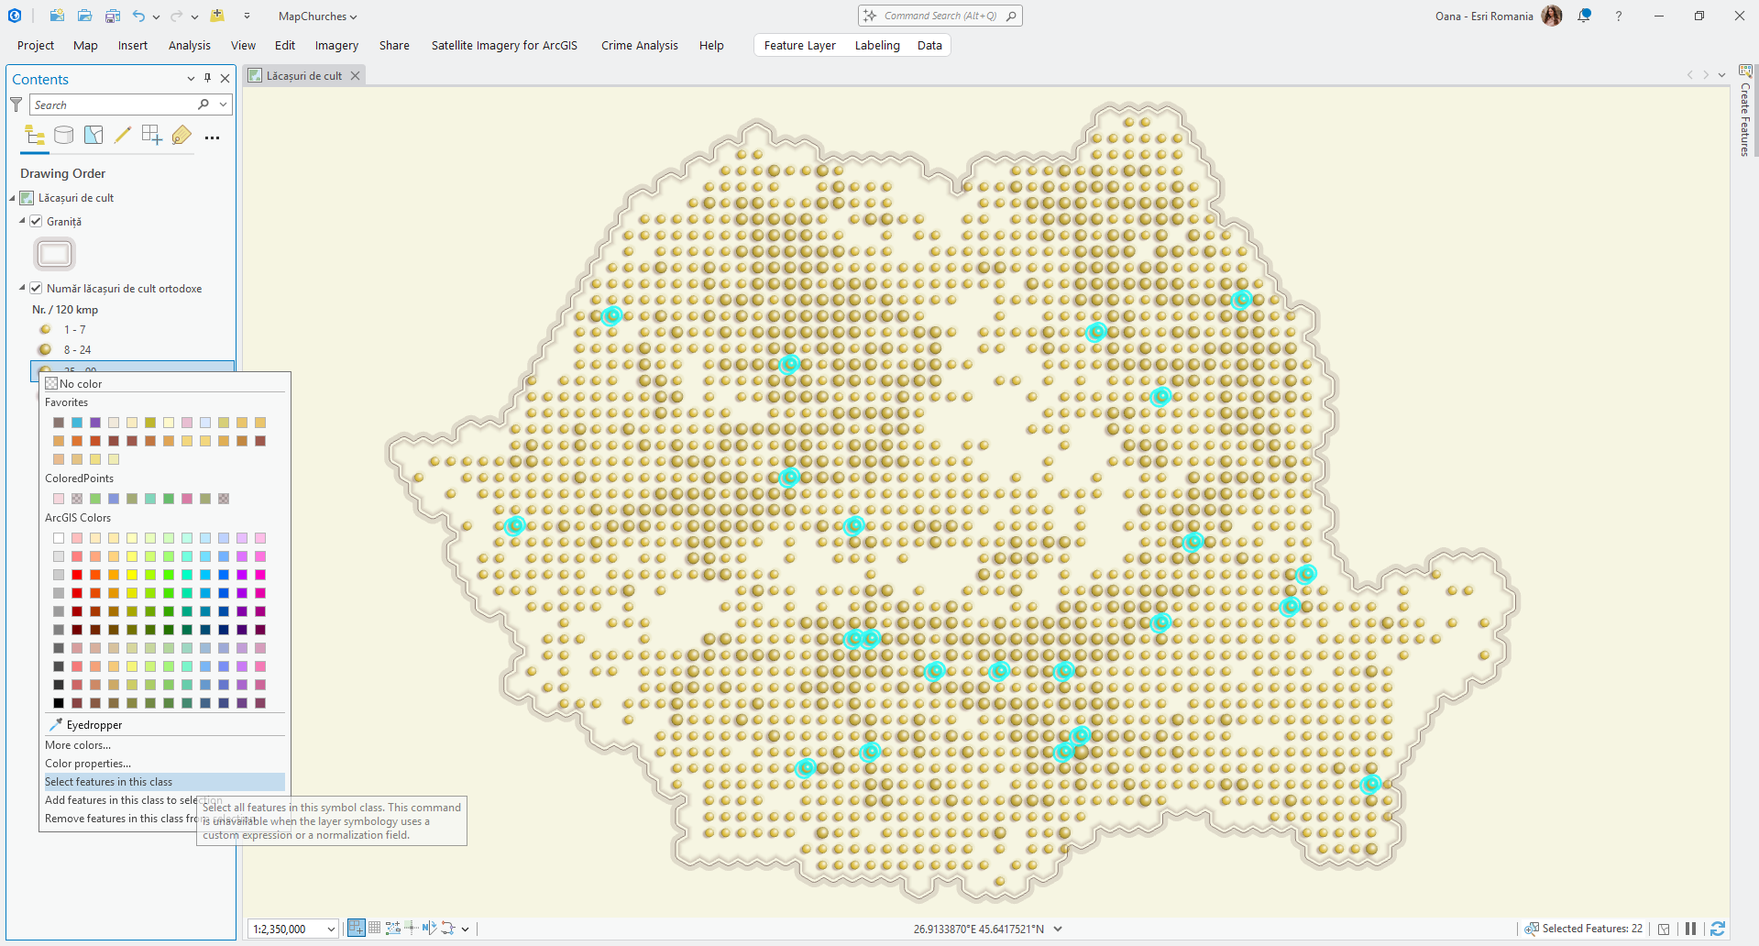Refresh the map view in status bar

click(1718, 929)
